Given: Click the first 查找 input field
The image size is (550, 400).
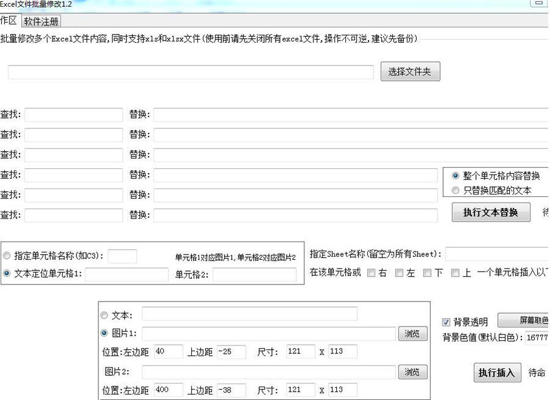Looking at the screenshot, I should (74, 115).
